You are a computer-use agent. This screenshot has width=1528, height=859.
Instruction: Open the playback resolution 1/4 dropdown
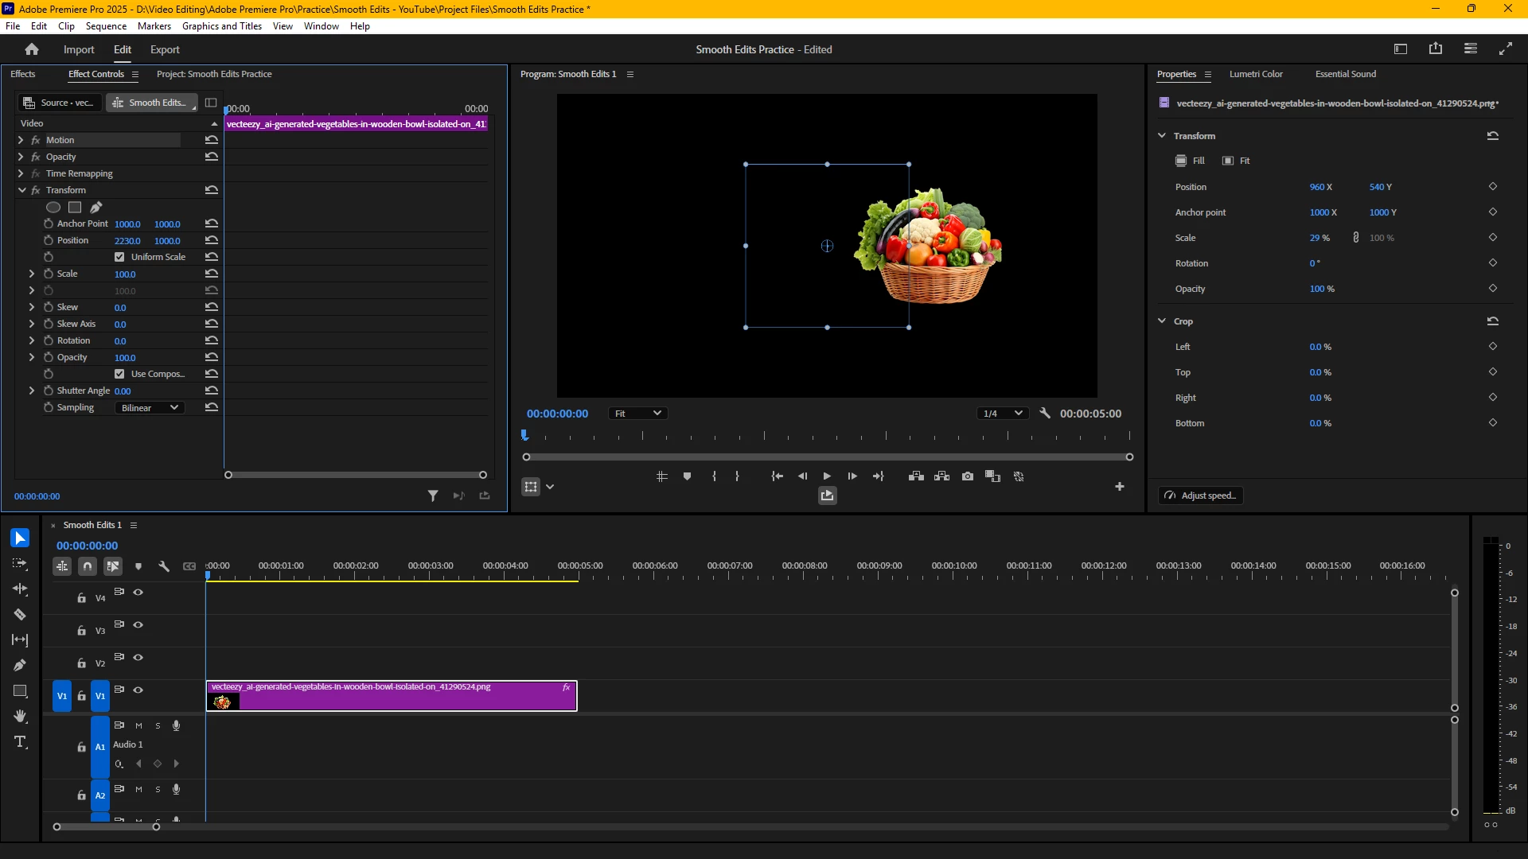click(1002, 414)
